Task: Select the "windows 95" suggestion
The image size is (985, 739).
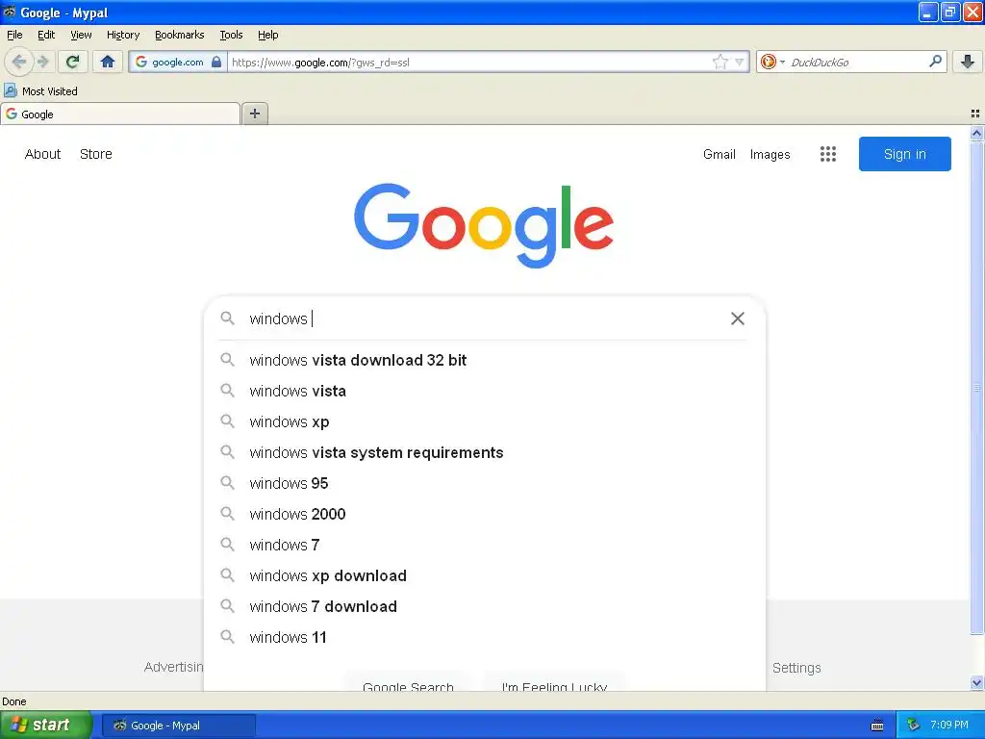Action: pyautogui.click(x=485, y=483)
